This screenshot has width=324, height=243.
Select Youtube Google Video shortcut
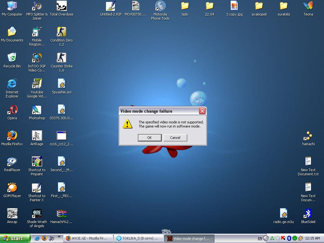37,88
